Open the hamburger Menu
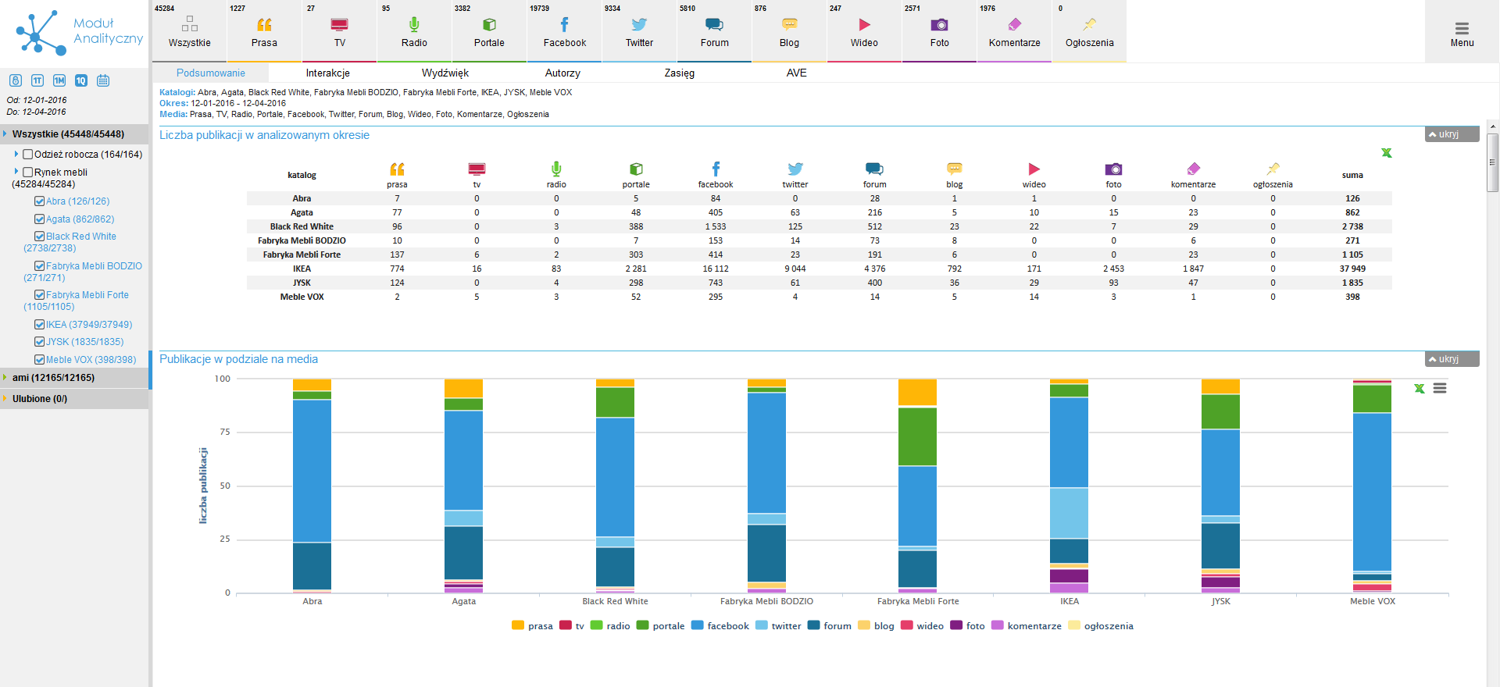Screen dimensions: 1500x687 (x=1462, y=34)
